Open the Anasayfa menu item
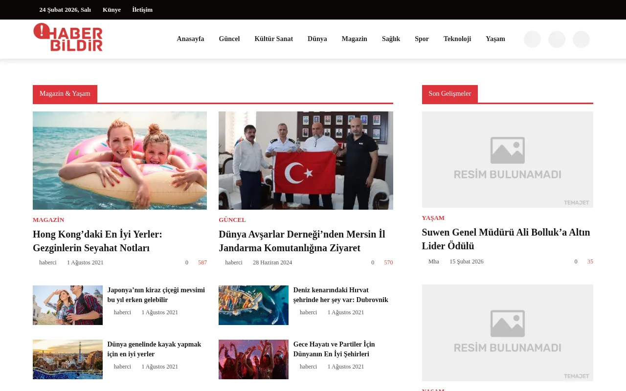 click(190, 39)
